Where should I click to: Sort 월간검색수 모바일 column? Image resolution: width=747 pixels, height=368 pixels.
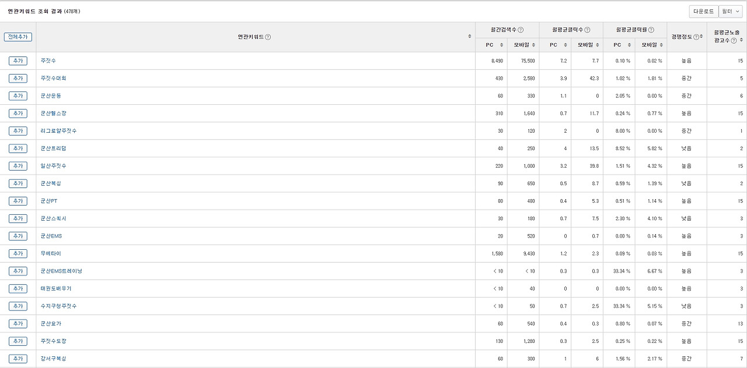[x=533, y=45]
